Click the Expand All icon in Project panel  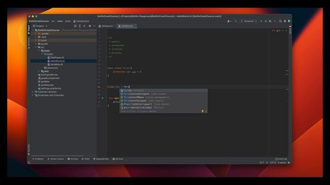pos(80,26)
